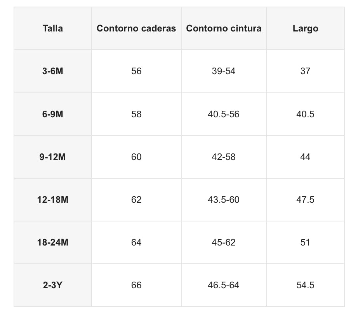The width and height of the screenshot is (358, 317).
Task: Select the 2-3Y size row label
Action: (53, 285)
